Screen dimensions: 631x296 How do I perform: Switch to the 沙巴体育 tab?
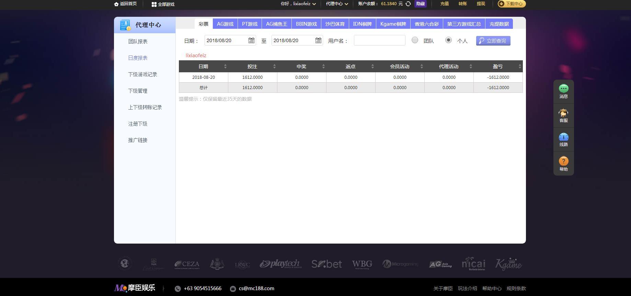click(335, 24)
